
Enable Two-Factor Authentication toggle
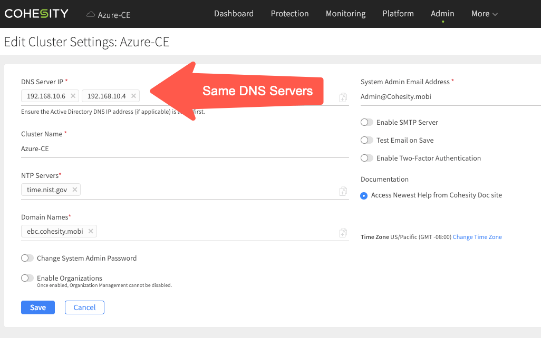[366, 158]
